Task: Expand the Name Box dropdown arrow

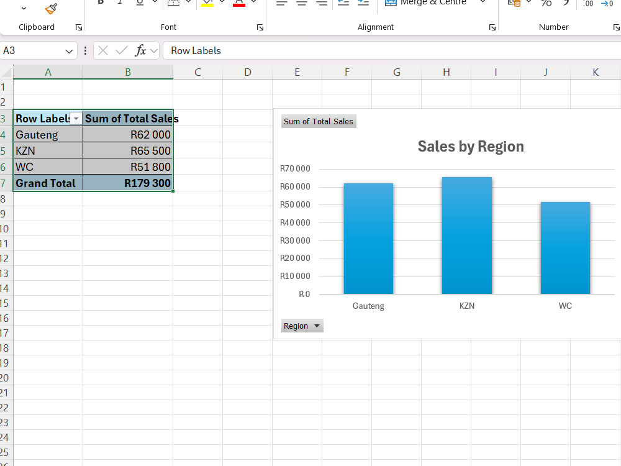Action: click(x=69, y=51)
